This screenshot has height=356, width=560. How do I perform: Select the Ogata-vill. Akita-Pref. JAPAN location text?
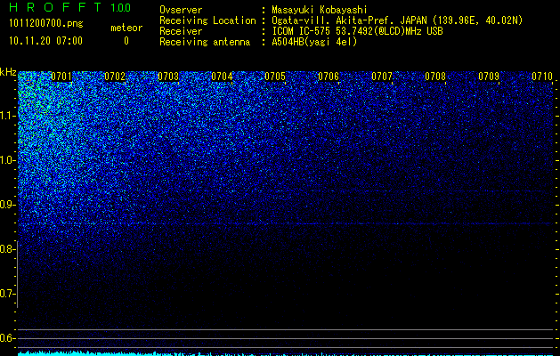tap(397, 20)
